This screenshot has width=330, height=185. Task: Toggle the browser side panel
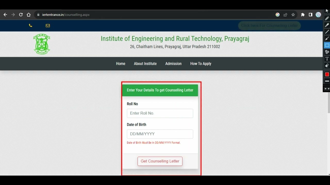tap(310, 15)
